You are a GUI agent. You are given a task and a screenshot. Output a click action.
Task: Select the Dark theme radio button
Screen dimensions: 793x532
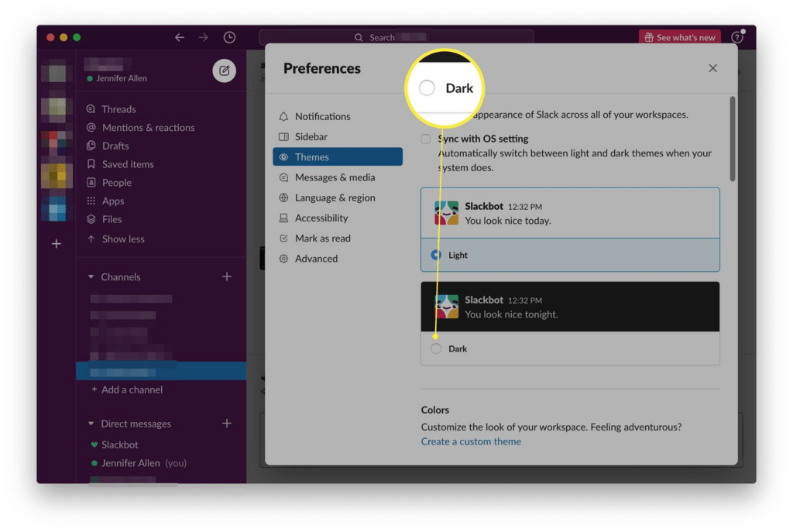(436, 348)
